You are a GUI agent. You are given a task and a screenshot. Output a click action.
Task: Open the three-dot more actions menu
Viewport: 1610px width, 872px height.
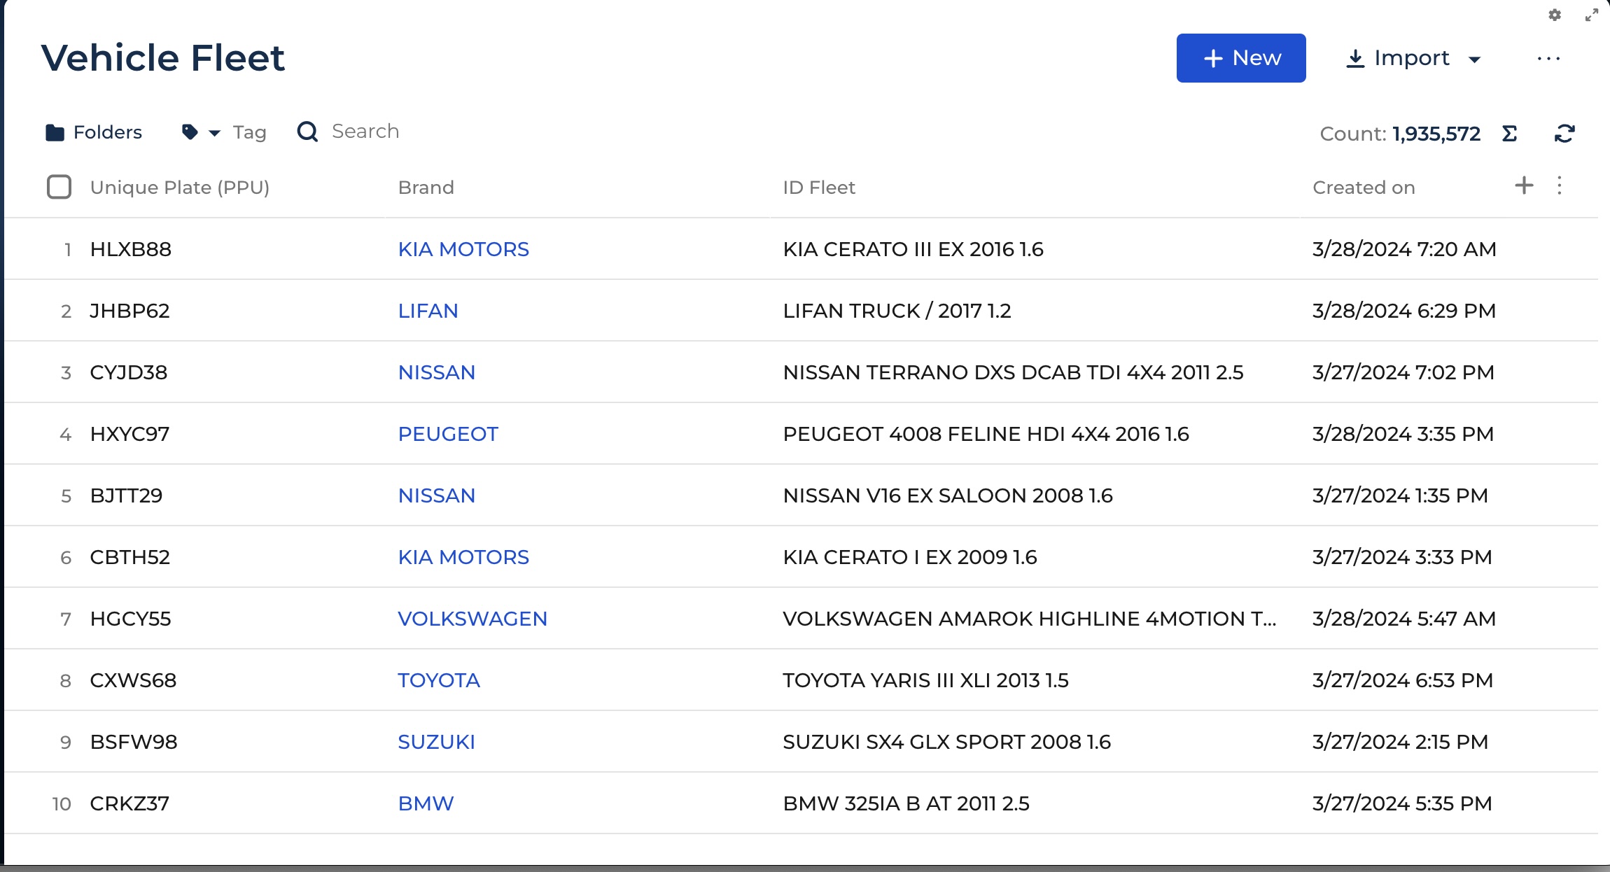(x=1548, y=59)
